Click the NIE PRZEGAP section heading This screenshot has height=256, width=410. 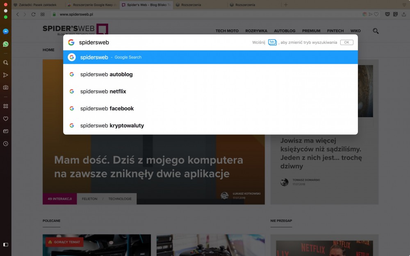click(x=281, y=221)
